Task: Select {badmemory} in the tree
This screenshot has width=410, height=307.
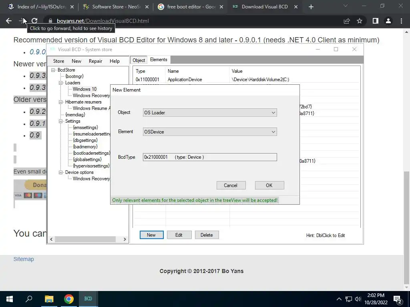Action: [85, 147]
